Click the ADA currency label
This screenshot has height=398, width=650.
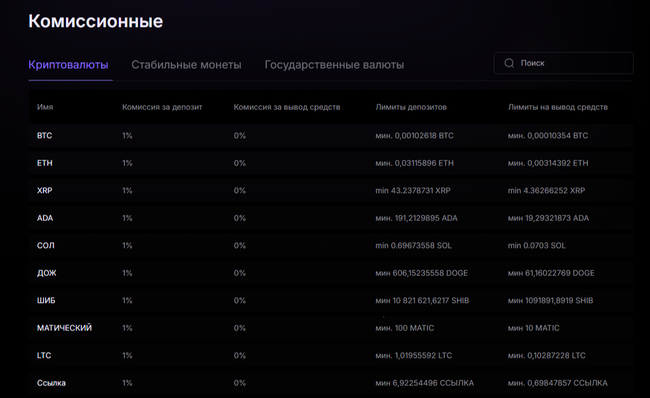coord(45,218)
